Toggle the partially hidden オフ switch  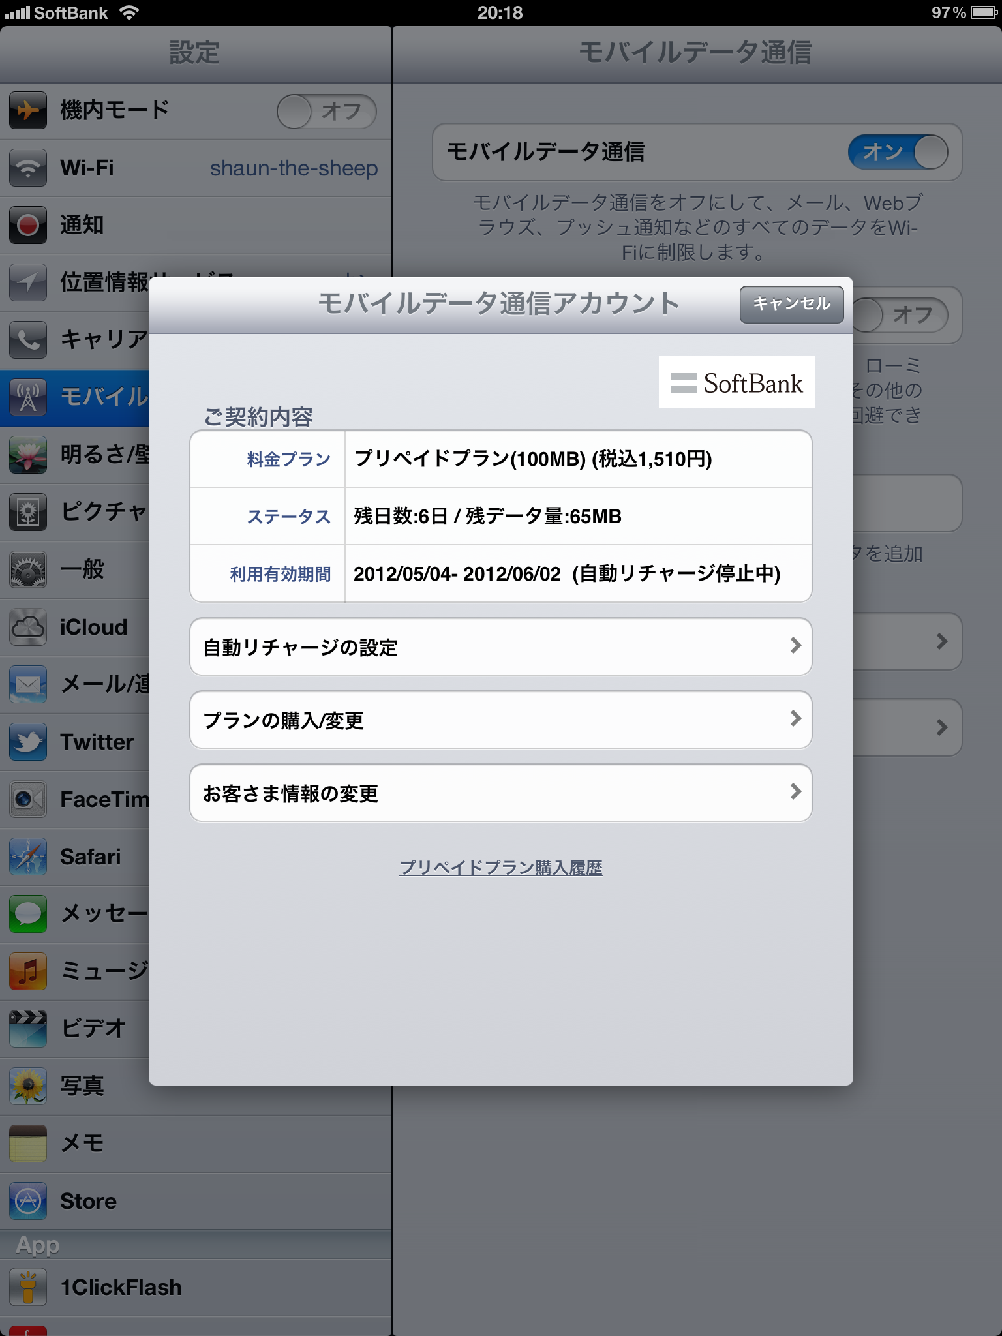(x=901, y=315)
